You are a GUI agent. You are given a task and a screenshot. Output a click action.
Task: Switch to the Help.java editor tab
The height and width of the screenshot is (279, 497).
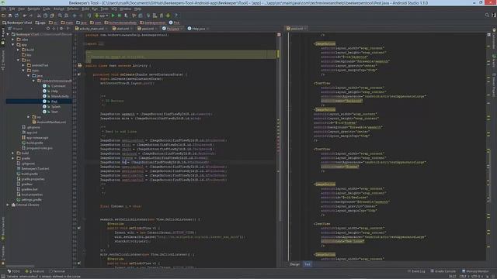(199, 29)
